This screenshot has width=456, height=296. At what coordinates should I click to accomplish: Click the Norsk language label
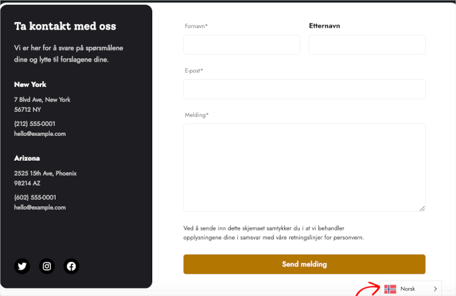point(408,289)
